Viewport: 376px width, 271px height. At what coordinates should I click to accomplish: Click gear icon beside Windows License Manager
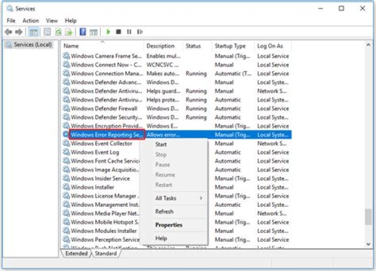[x=66, y=196]
